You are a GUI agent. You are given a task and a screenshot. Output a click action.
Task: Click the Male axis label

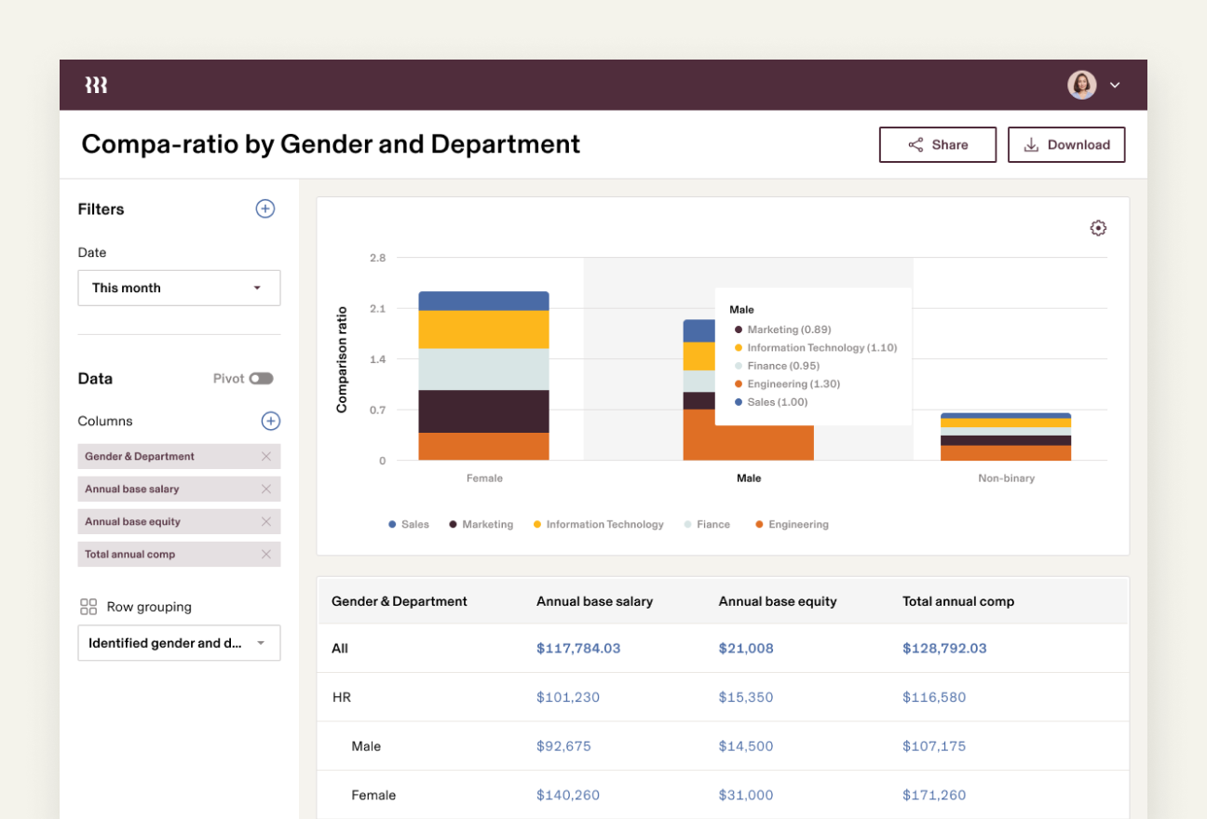[749, 478]
